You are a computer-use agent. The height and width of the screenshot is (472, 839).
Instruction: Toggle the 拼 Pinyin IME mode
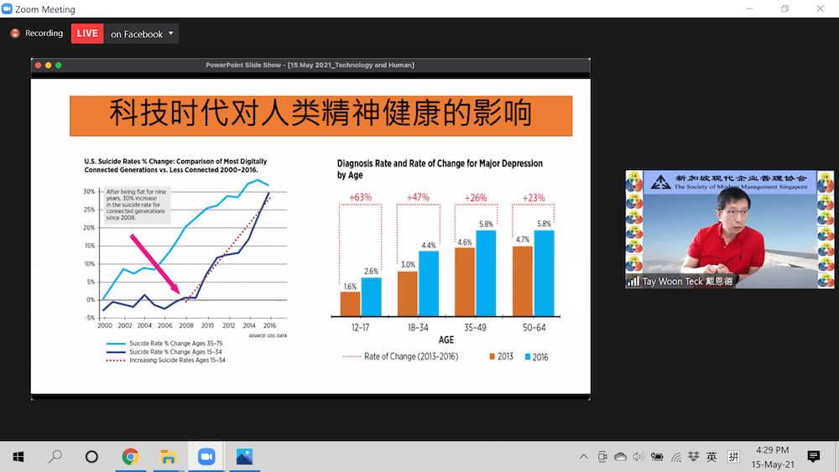(x=734, y=457)
